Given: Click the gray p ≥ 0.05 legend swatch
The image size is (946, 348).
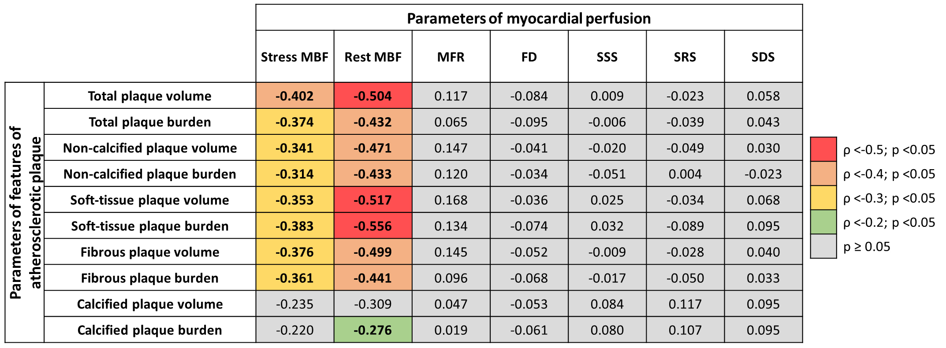Looking at the screenshot, I should pos(823,246).
